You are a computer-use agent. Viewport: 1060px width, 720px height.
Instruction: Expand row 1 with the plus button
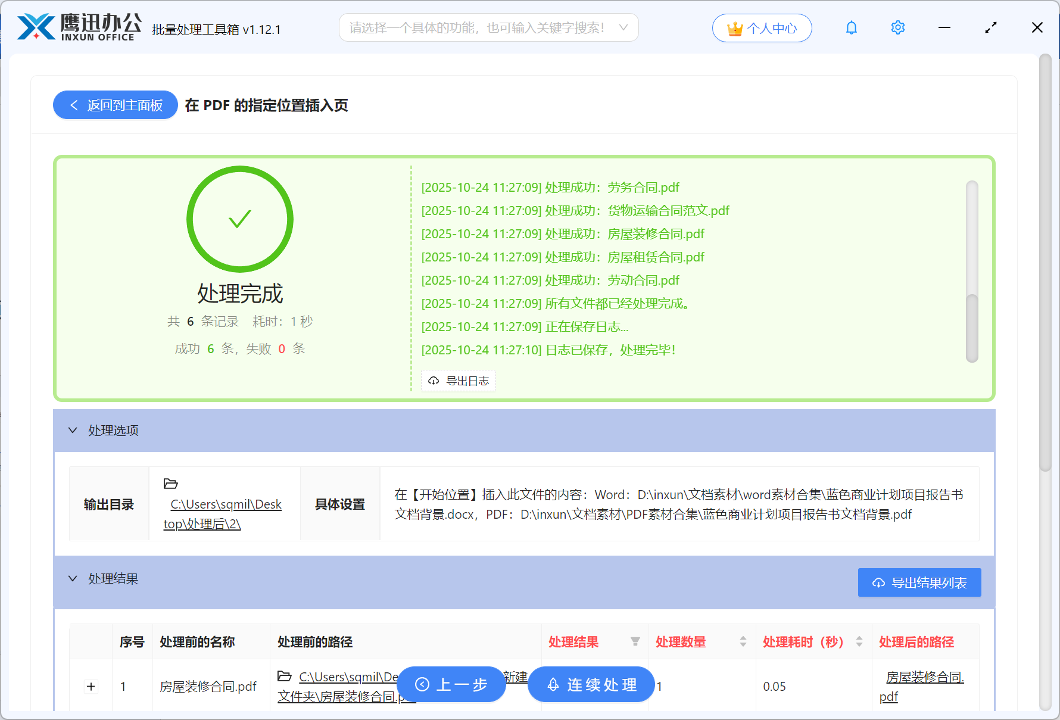[91, 686]
